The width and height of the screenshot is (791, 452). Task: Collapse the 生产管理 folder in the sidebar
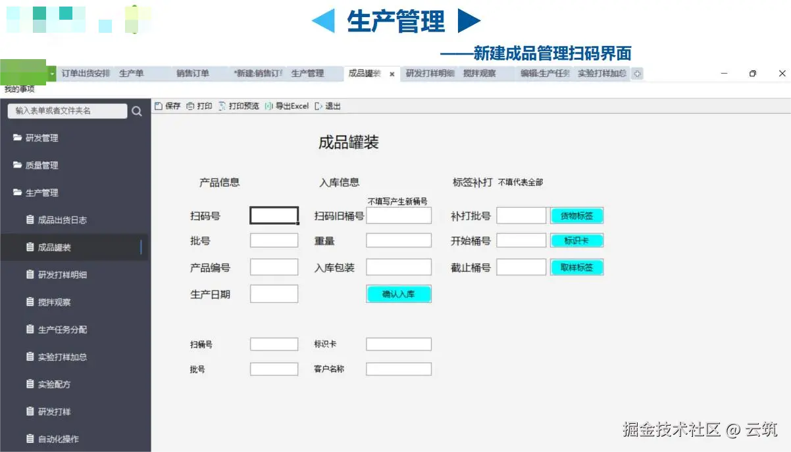(16, 192)
